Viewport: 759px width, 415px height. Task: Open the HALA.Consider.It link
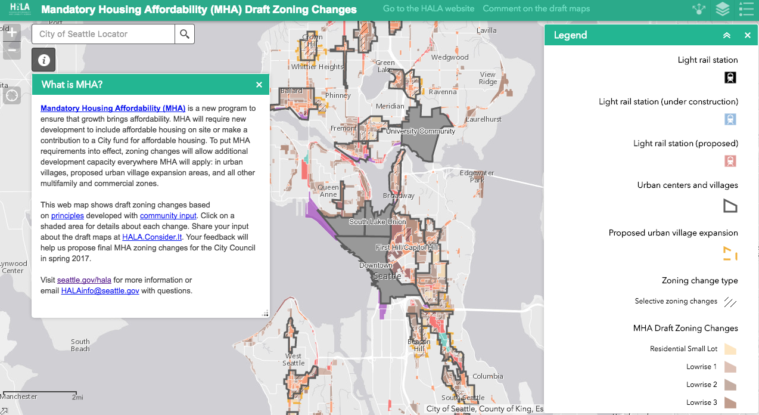click(x=152, y=237)
